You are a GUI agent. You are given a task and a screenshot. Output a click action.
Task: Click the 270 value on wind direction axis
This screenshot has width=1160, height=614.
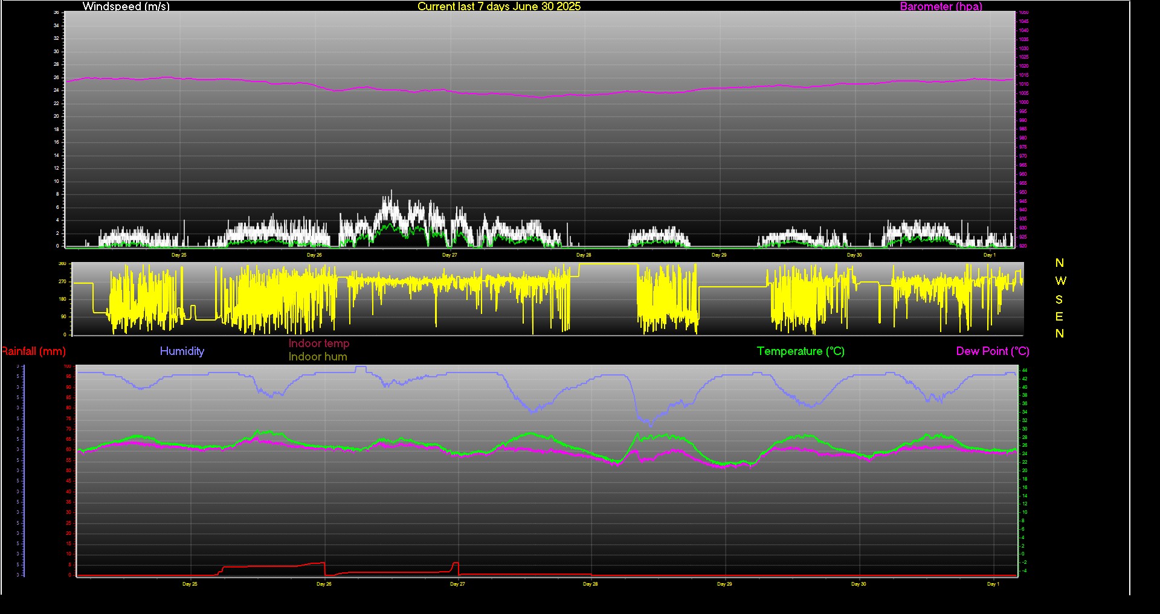pos(62,282)
